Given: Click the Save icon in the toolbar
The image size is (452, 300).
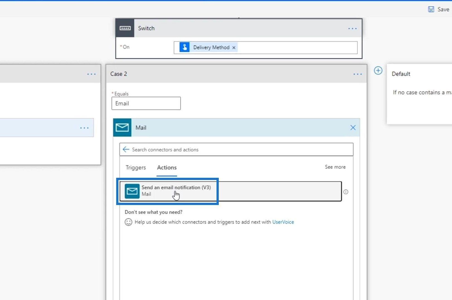Looking at the screenshot, I should pyautogui.click(x=431, y=9).
